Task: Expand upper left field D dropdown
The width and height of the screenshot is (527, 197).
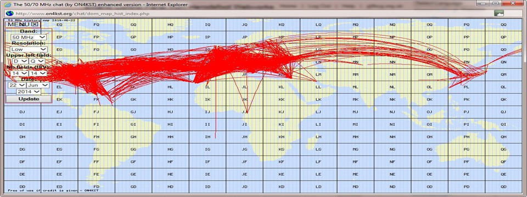Action: pyautogui.click(x=20, y=61)
